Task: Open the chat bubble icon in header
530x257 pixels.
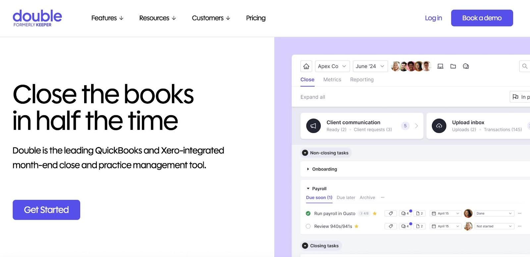Action: pos(466,66)
